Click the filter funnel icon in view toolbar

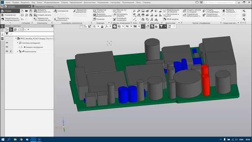click(161, 26)
